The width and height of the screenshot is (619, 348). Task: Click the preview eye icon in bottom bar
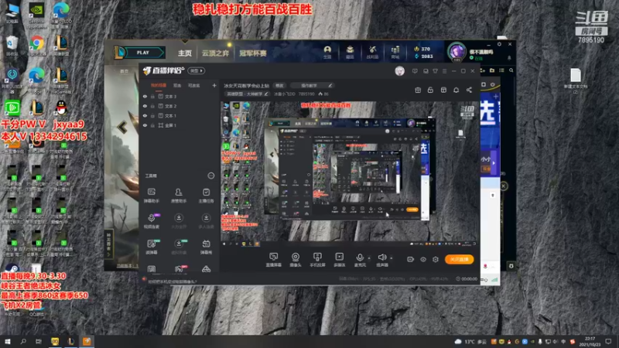pyautogui.click(x=422, y=259)
